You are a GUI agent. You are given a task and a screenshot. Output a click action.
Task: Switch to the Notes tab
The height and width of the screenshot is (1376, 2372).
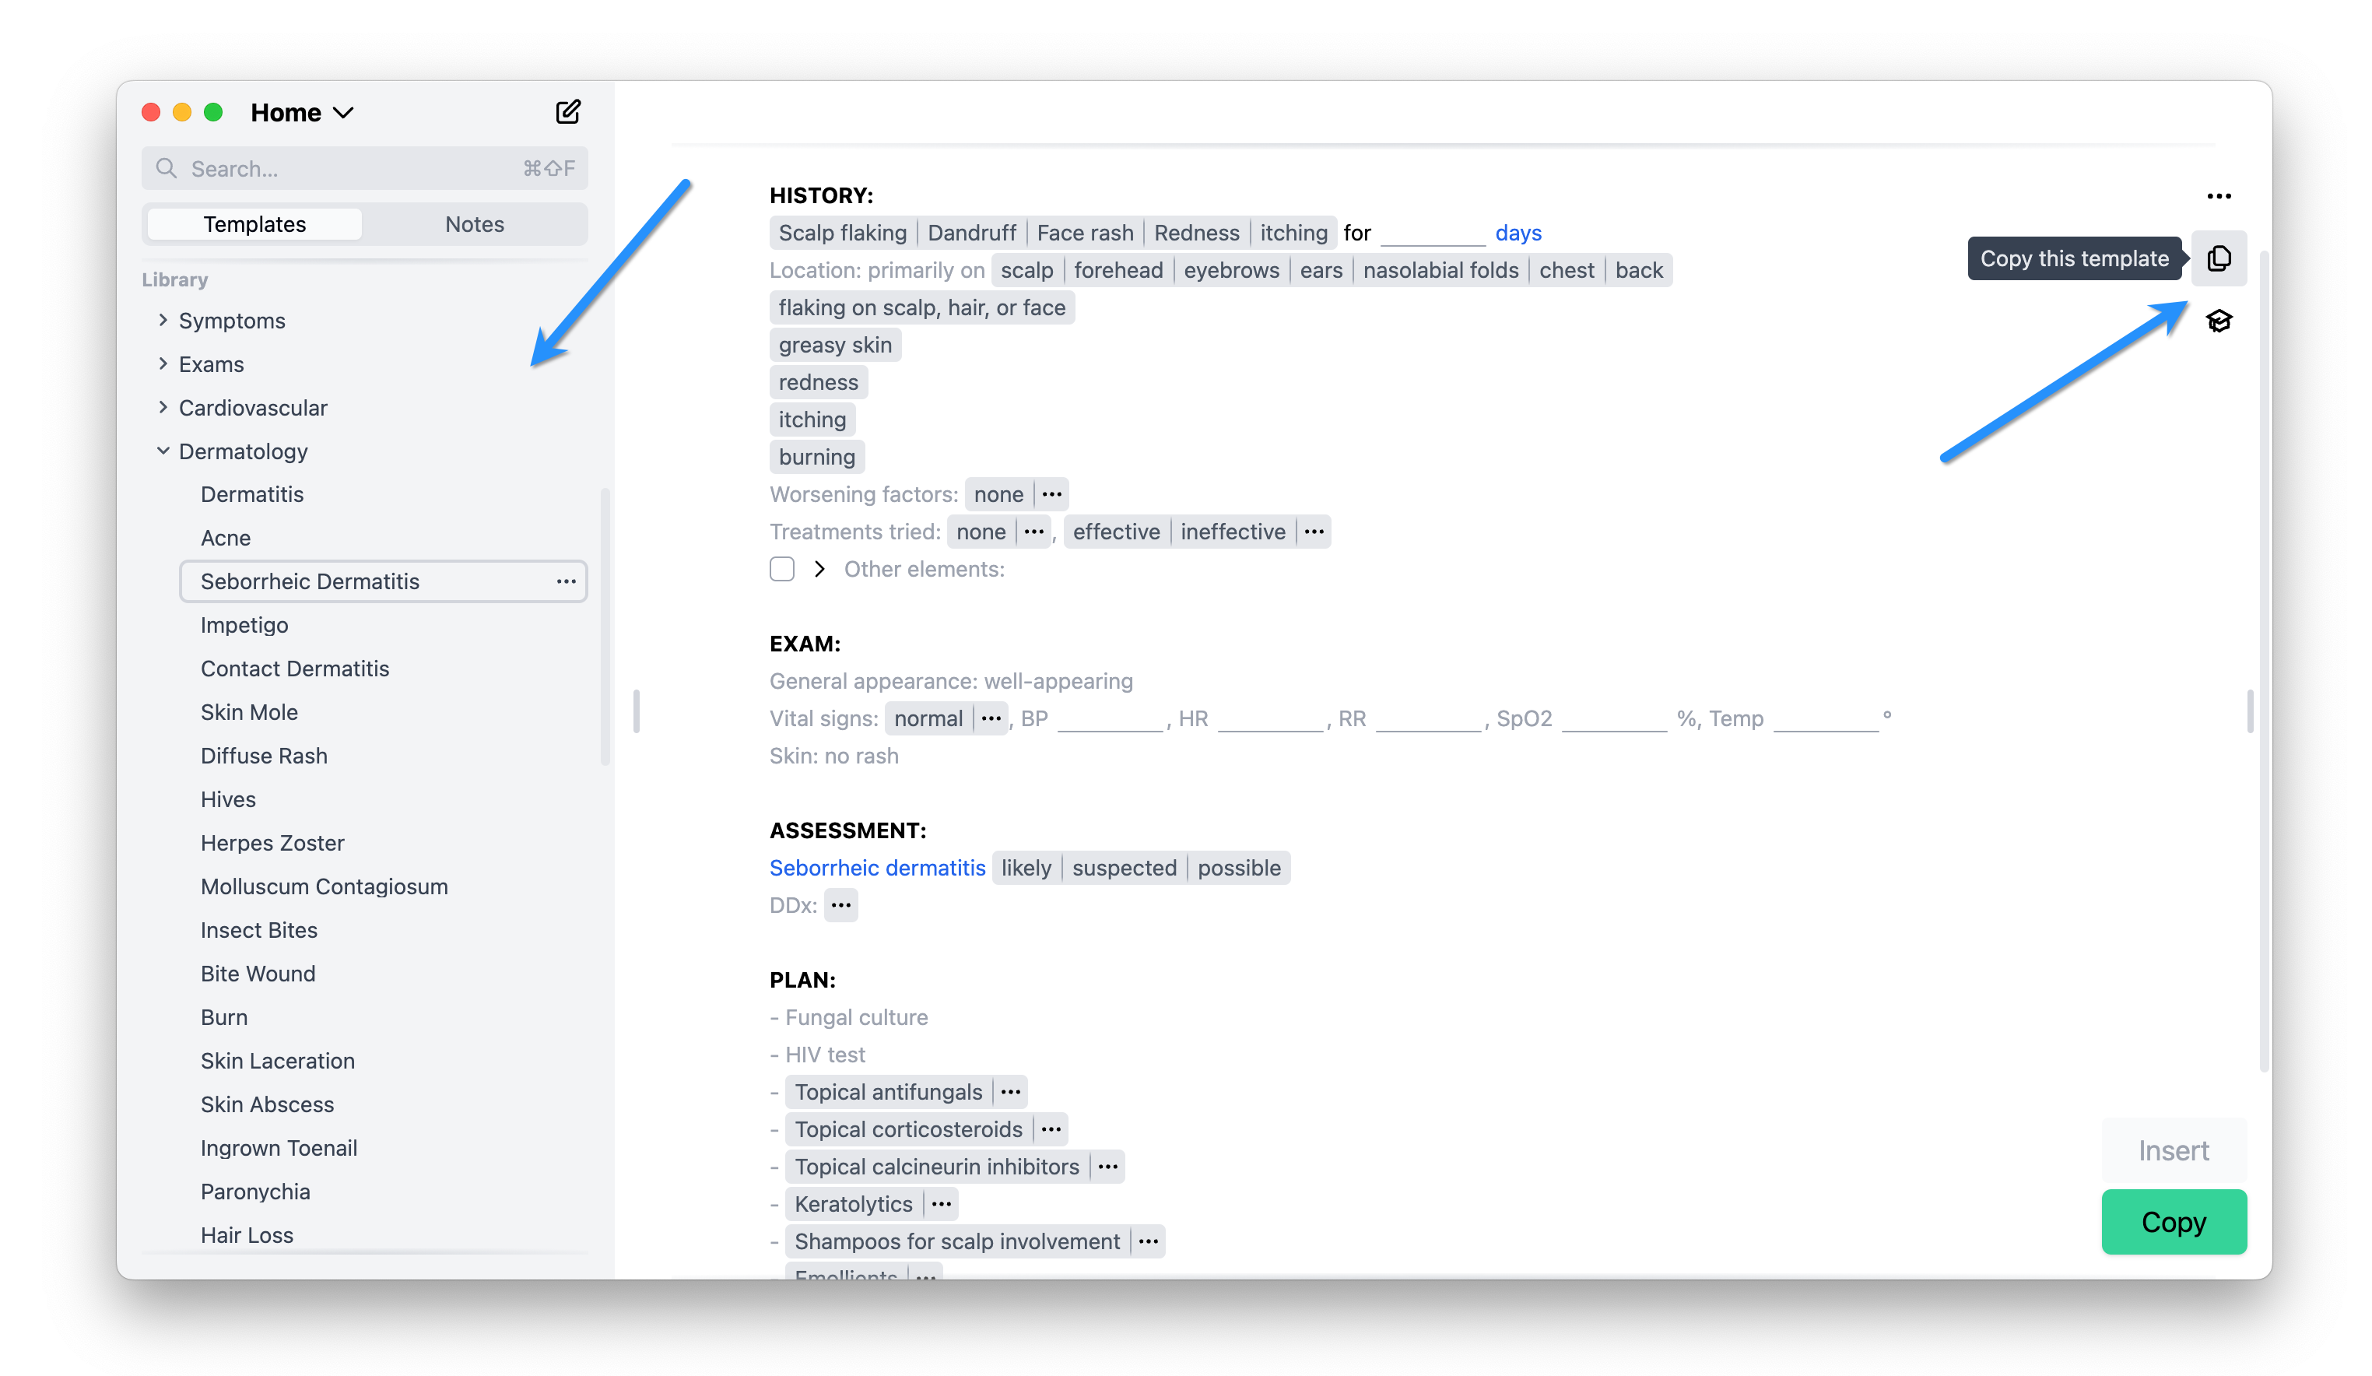tap(473, 224)
